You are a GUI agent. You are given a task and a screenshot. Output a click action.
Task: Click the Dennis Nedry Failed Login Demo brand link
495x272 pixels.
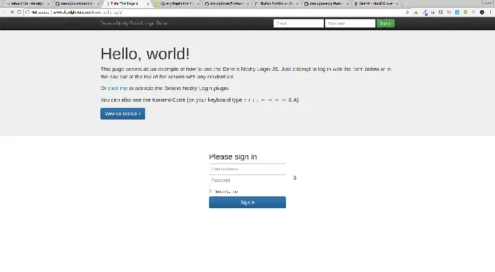(135, 23)
